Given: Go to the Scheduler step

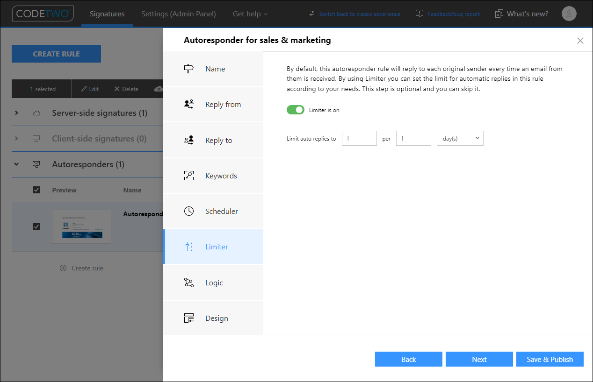Looking at the screenshot, I should [x=213, y=211].
